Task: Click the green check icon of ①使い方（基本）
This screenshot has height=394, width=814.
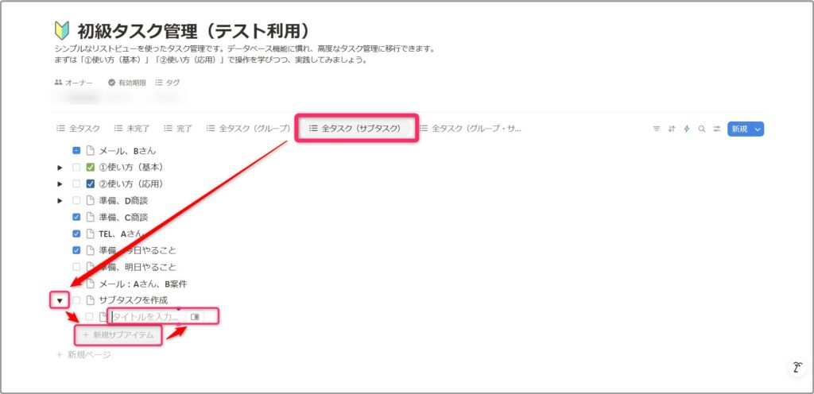Action: (91, 168)
